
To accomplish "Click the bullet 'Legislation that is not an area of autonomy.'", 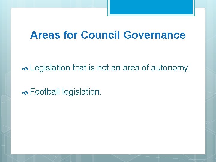I will (110, 68).
